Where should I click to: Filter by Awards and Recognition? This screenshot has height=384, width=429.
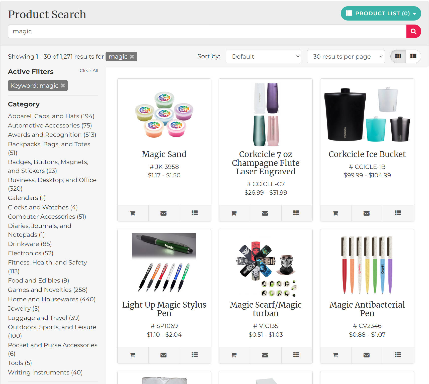52,135
